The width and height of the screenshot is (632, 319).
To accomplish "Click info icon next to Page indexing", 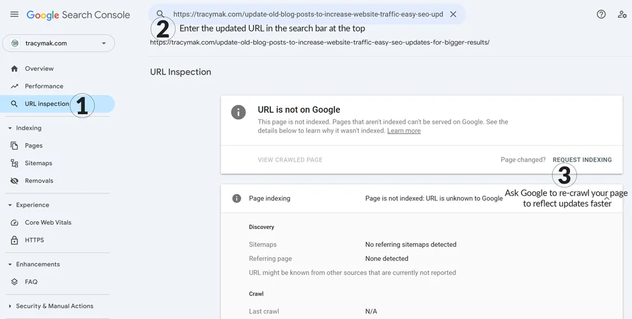I will (236, 198).
